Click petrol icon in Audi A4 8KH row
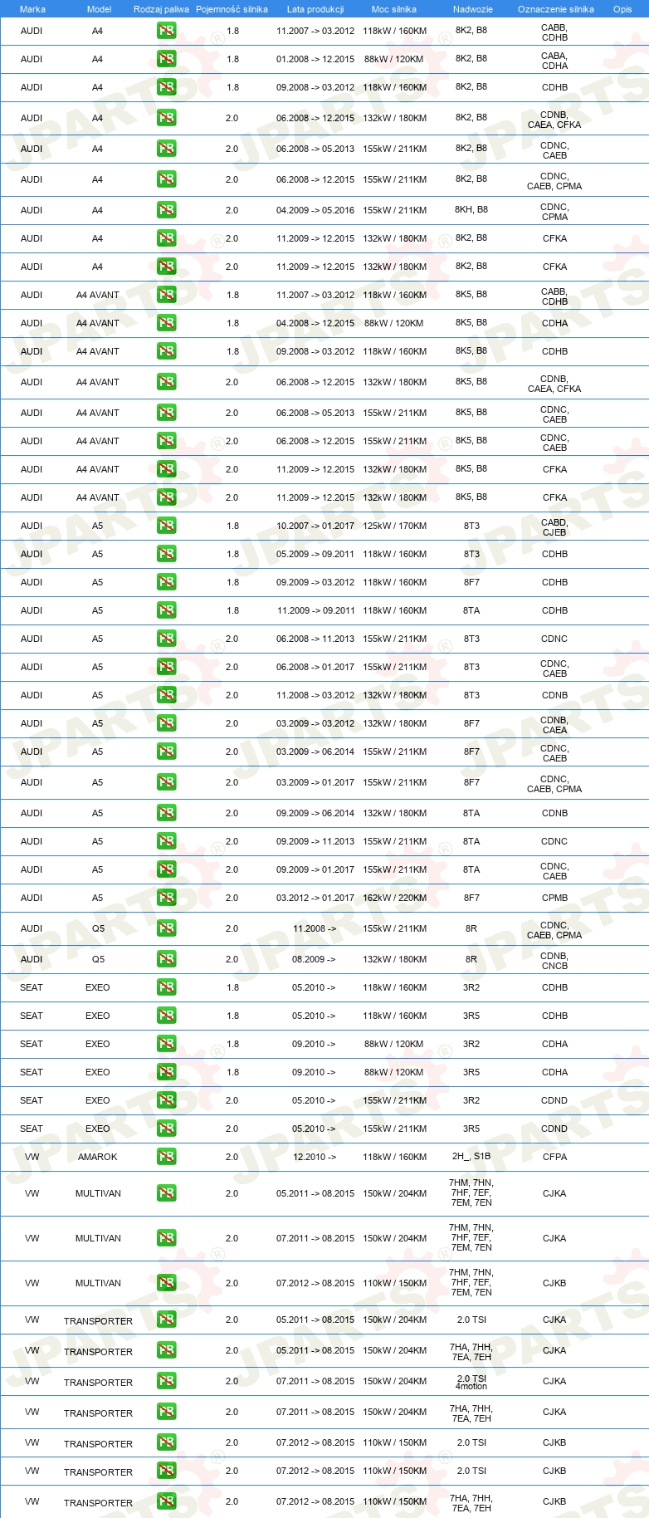This screenshot has width=649, height=1518. coord(167,210)
